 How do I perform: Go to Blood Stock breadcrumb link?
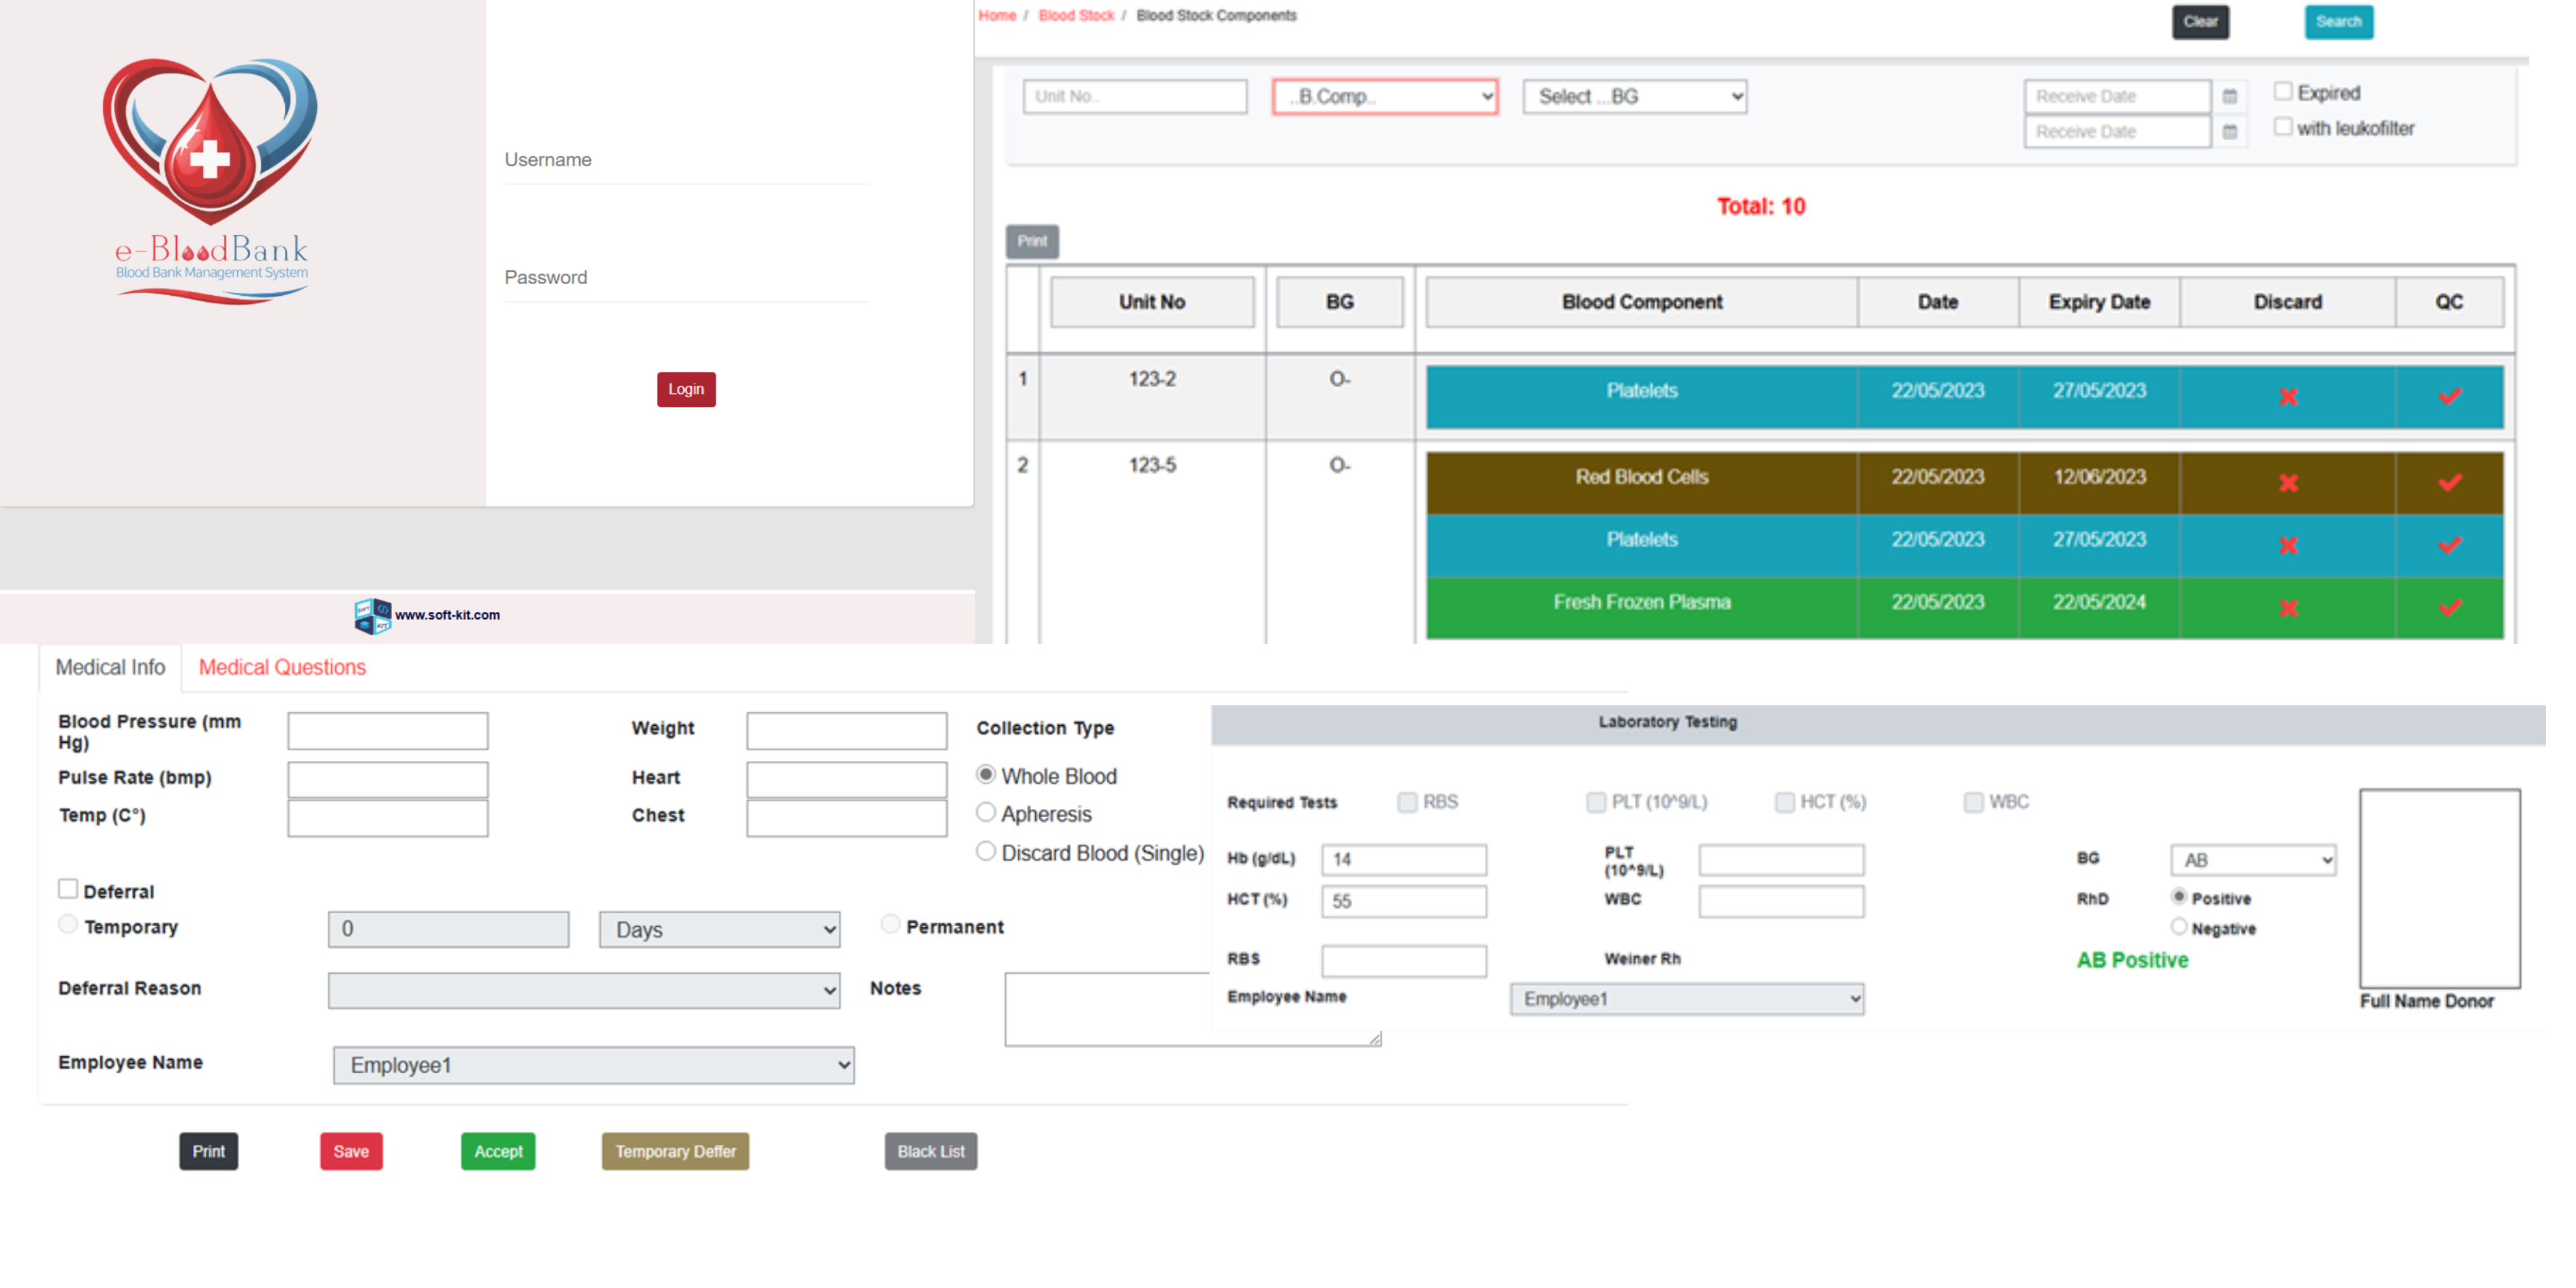[x=1076, y=16]
